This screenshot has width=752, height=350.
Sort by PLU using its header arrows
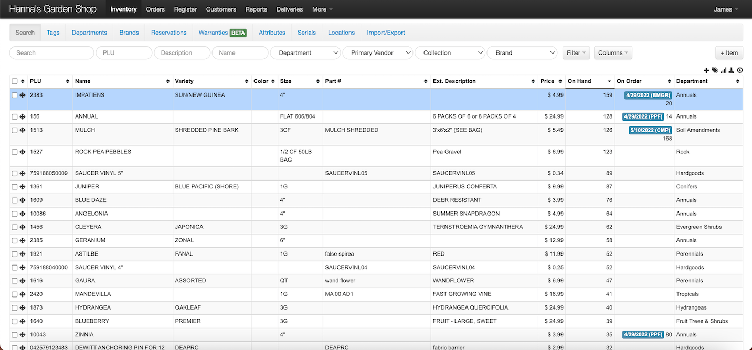point(67,81)
